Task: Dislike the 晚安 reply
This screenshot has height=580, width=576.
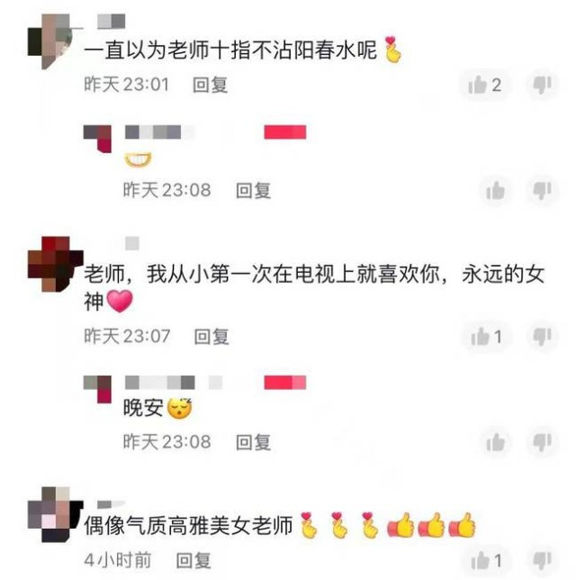Action: pyautogui.click(x=542, y=442)
